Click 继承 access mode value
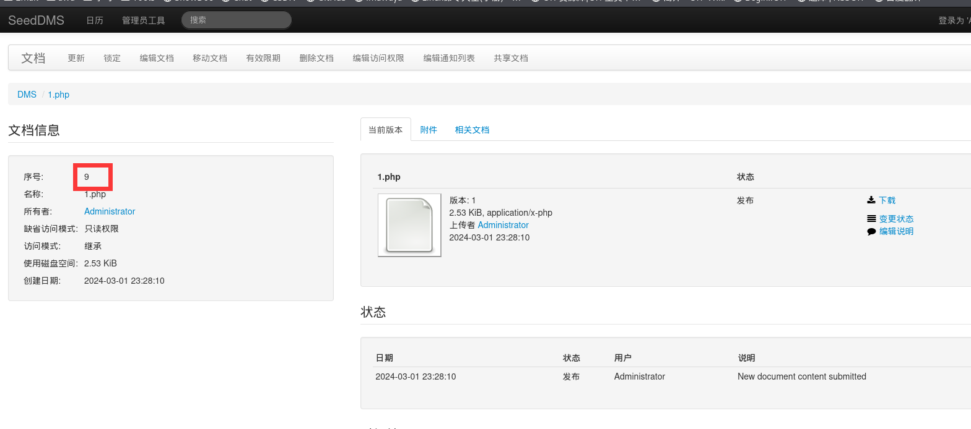 pyautogui.click(x=93, y=246)
